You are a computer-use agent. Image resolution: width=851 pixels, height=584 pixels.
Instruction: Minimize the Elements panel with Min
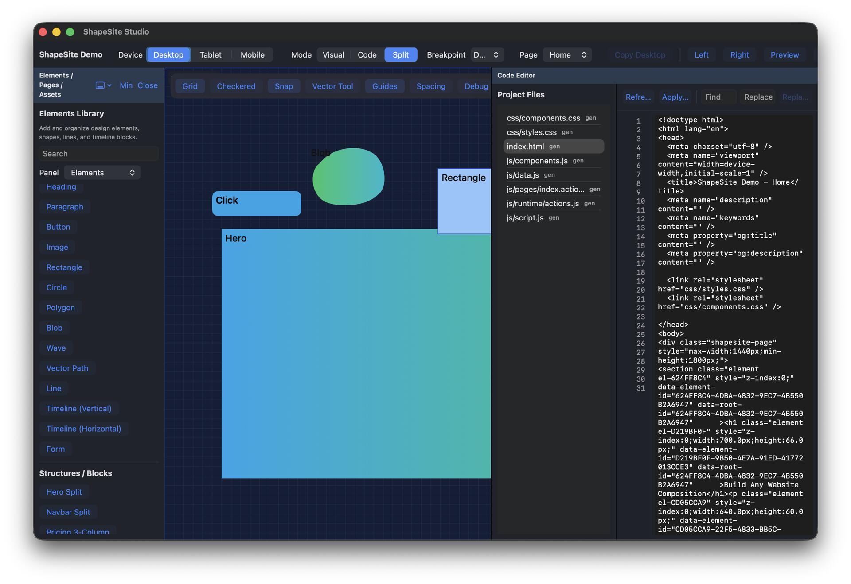pos(126,85)
